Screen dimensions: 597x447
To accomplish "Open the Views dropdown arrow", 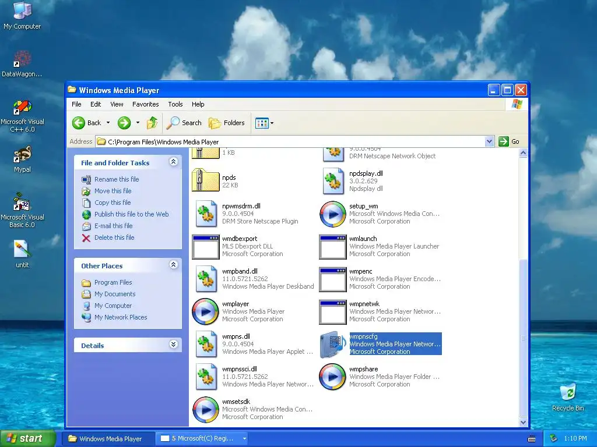I will (272, 123).
